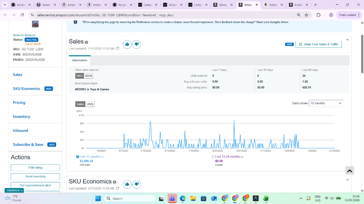The width and height of the screenshot is (364, 204).
Task: Open Microsoft Store from the taskbar
Action: (x=204, y=198)
